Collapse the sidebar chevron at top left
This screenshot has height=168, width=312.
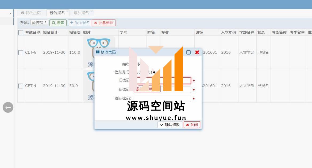(10, 13)
